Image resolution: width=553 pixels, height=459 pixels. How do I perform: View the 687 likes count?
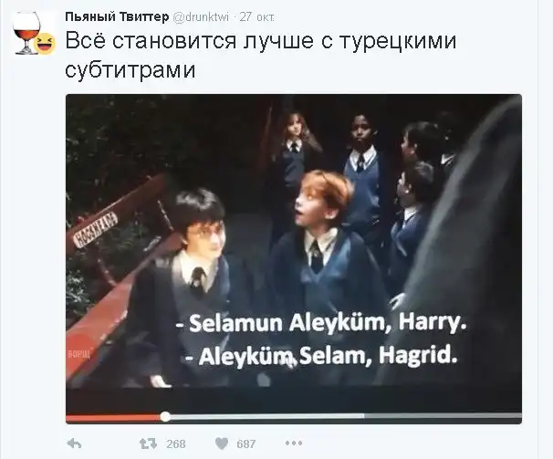tap(245, 443)
